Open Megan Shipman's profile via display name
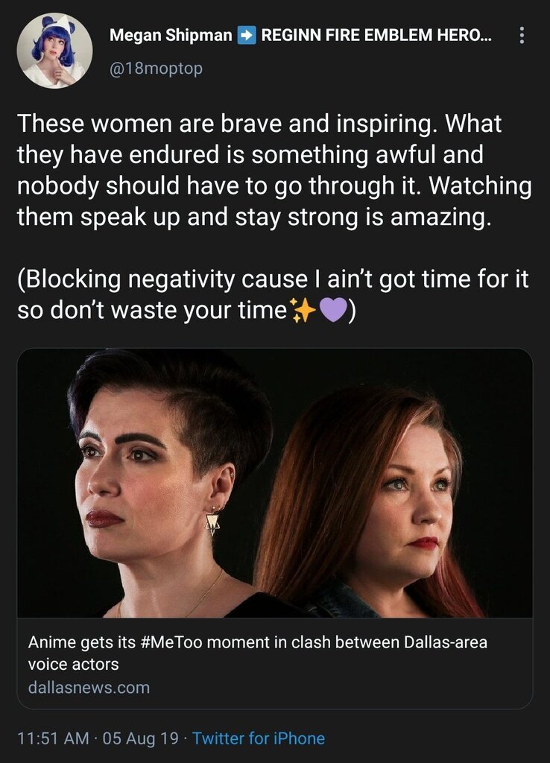 coord(171,35)
